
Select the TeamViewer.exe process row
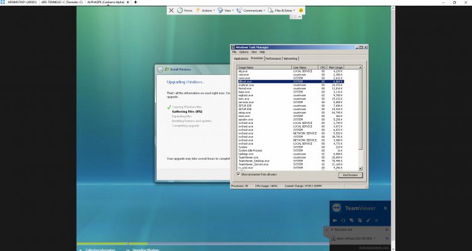pos(291,157)
